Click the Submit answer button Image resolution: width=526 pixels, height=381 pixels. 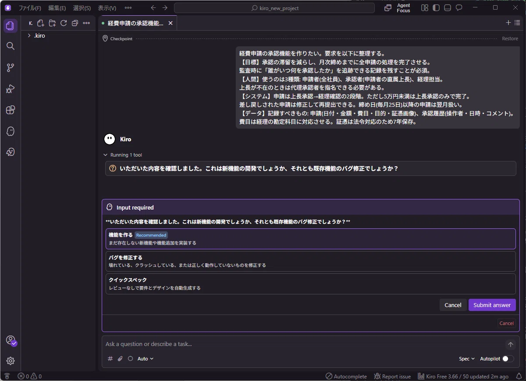(492, 305)
